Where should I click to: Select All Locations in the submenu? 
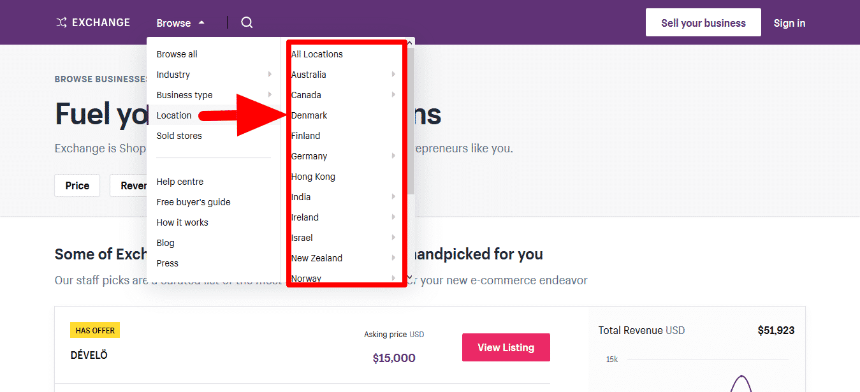[317, 54]
